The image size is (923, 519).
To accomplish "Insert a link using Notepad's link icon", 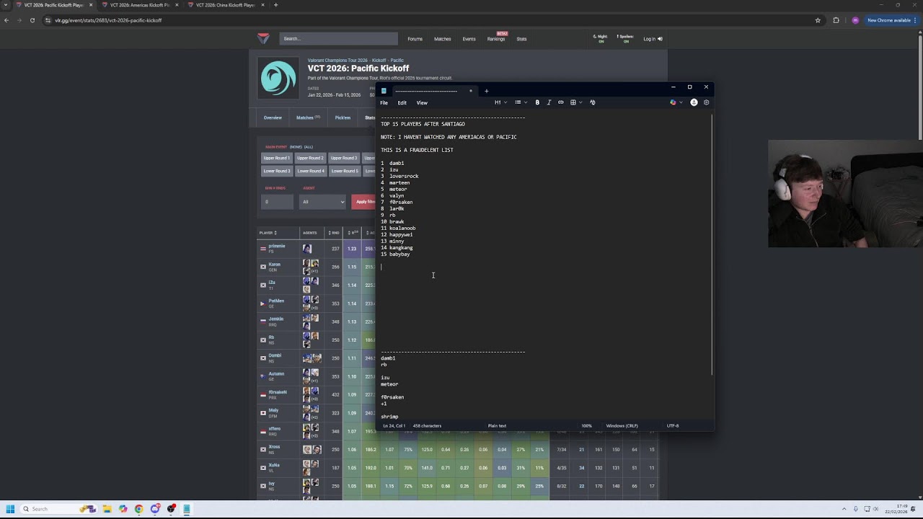I will (561, 102).
